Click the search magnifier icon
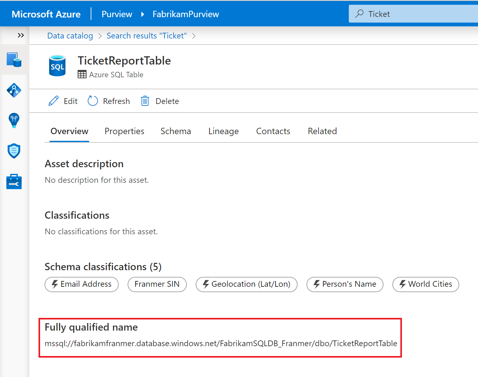Viewport: 478px width, 377px height. pos(359,14)
